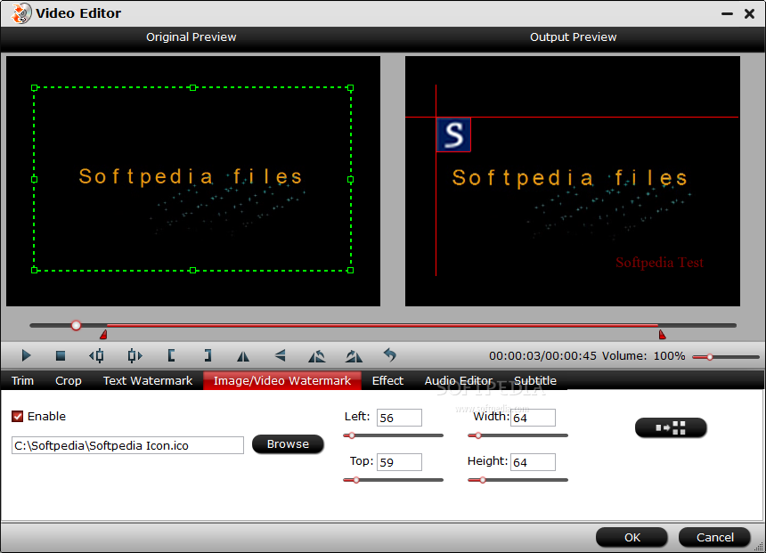Click the bottom-center crop handle
The image size is (766, 553).
coord(193,270)
